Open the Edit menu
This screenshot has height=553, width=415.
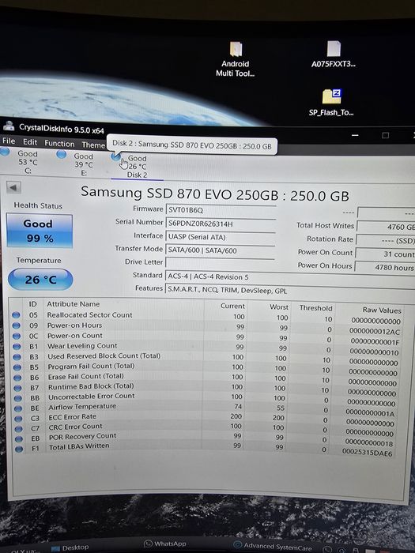30,142
